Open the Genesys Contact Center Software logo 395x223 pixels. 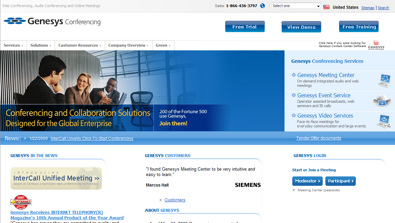376,45
